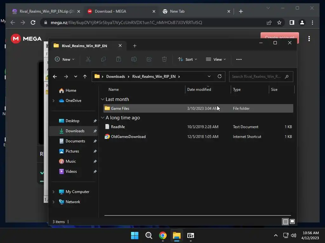Click the Cut scissors icon in Explorer toolbar

tap(88, 59)
